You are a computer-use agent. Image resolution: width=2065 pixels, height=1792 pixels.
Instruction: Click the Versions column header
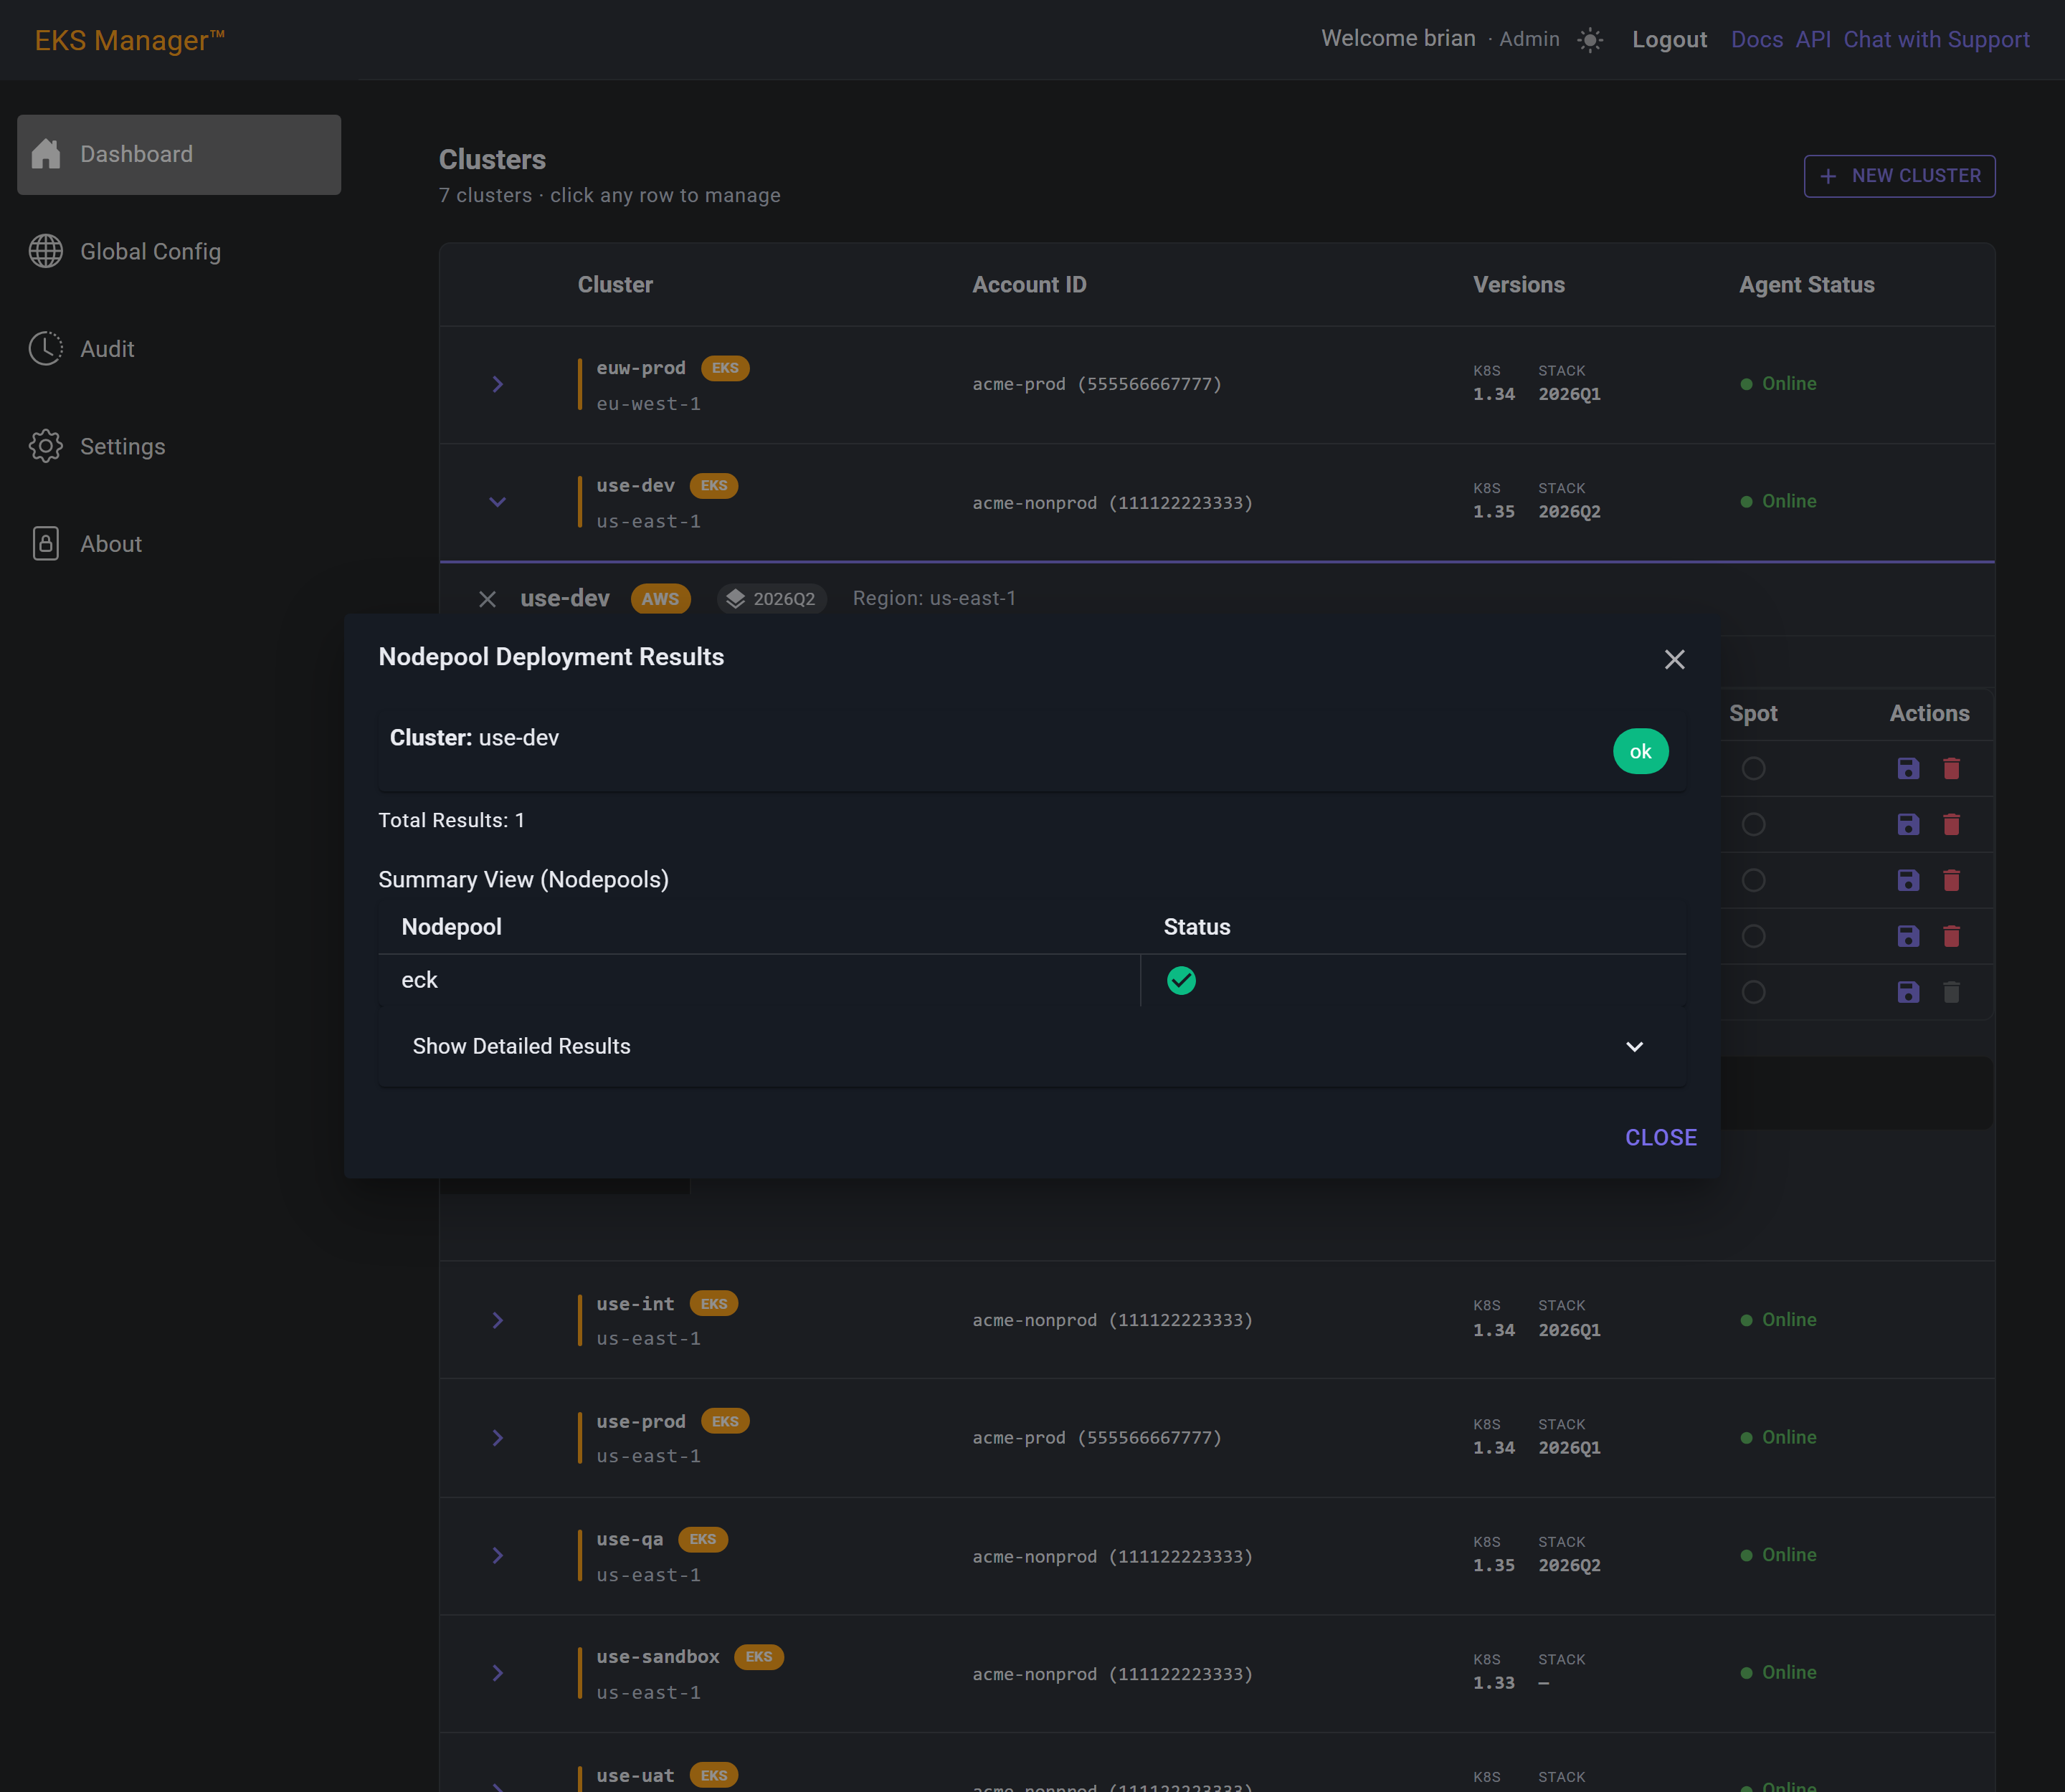pos(1518,285)
